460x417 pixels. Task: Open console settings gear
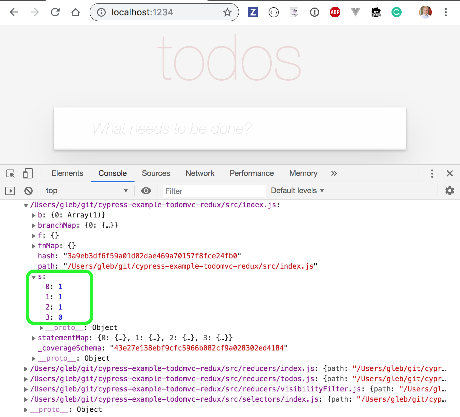(450, 191)
